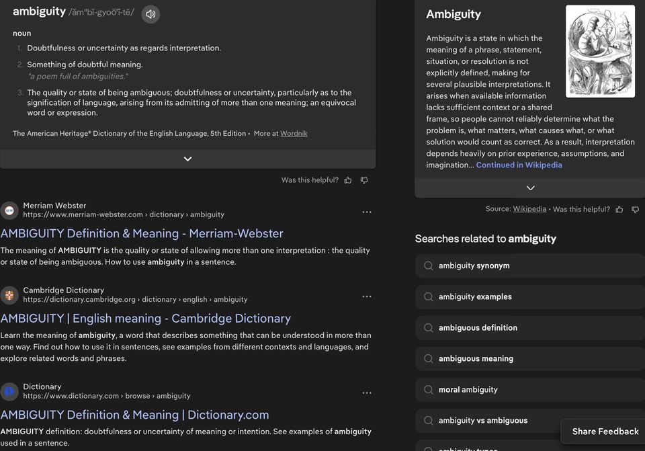The width and height of the screenshot is (645, 451).
Task: Search for ambiguous meaning
Action: [x=530, y=359]
